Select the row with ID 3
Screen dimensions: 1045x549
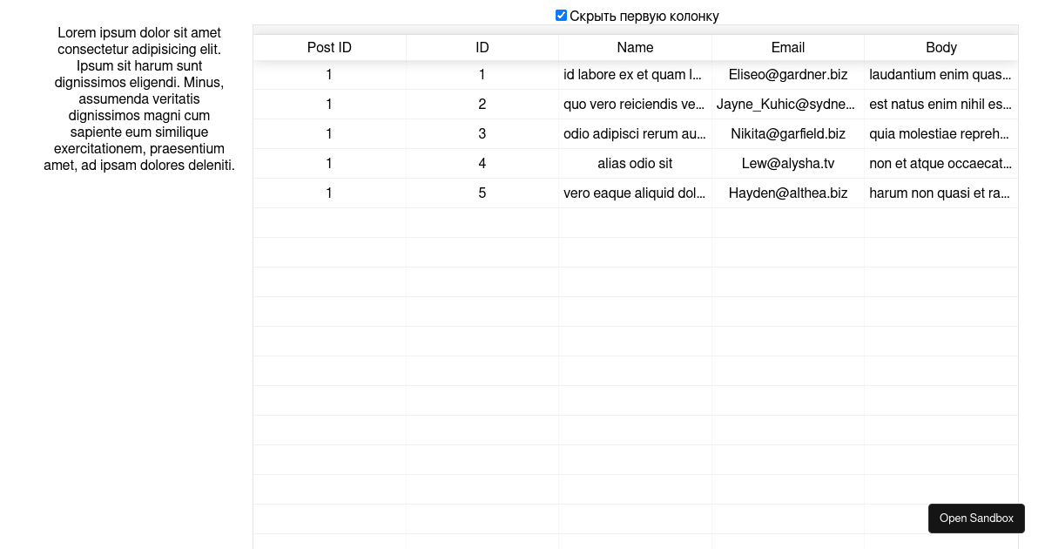[482, 133]
